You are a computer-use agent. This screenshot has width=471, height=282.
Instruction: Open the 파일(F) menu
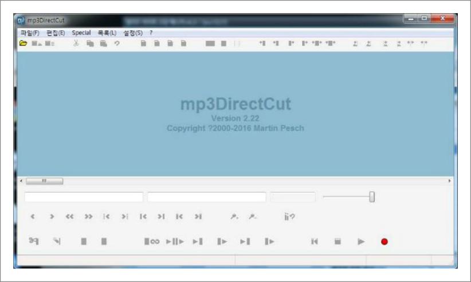(x=30, y=33)
